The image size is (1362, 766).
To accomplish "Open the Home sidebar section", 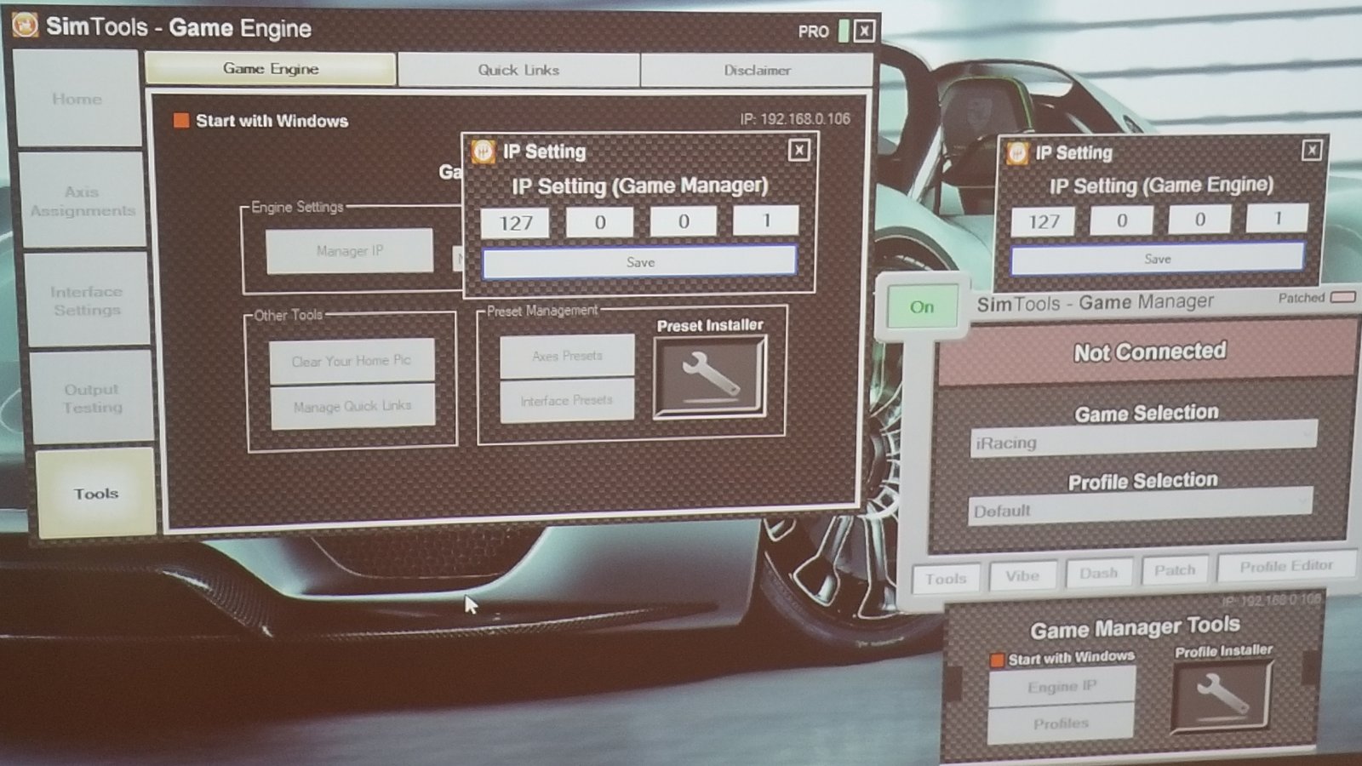I will [77, 99].
